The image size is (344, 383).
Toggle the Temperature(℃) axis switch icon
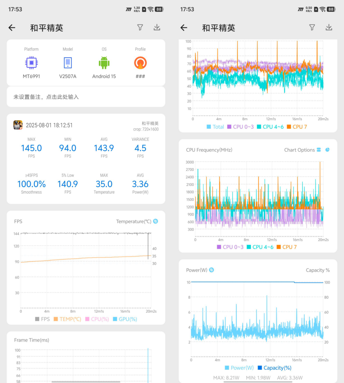155,221
